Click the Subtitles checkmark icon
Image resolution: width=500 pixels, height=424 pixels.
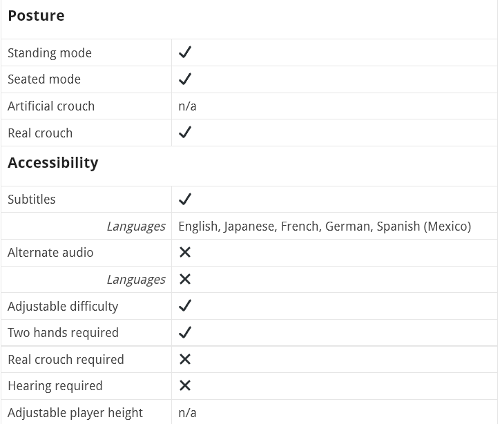[x=184, y=200]
